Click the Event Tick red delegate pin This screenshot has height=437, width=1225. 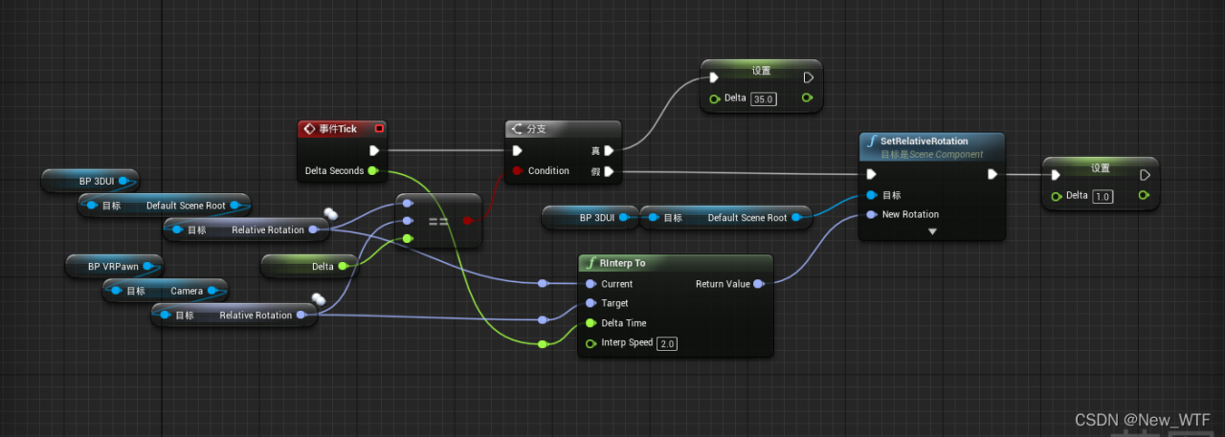(x=379, y=128)
